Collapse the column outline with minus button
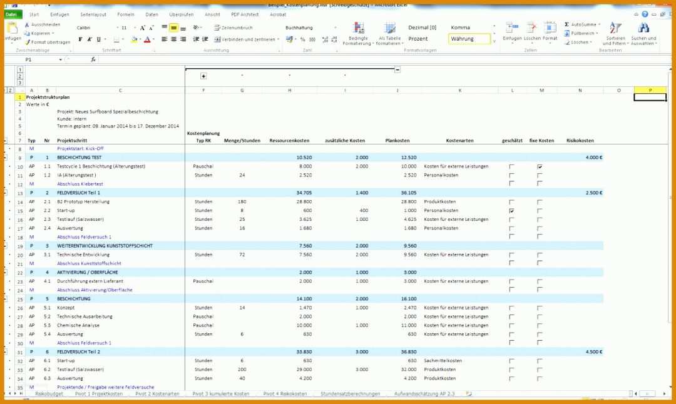This screenshot has width=676, height=404. click(397, 69)
